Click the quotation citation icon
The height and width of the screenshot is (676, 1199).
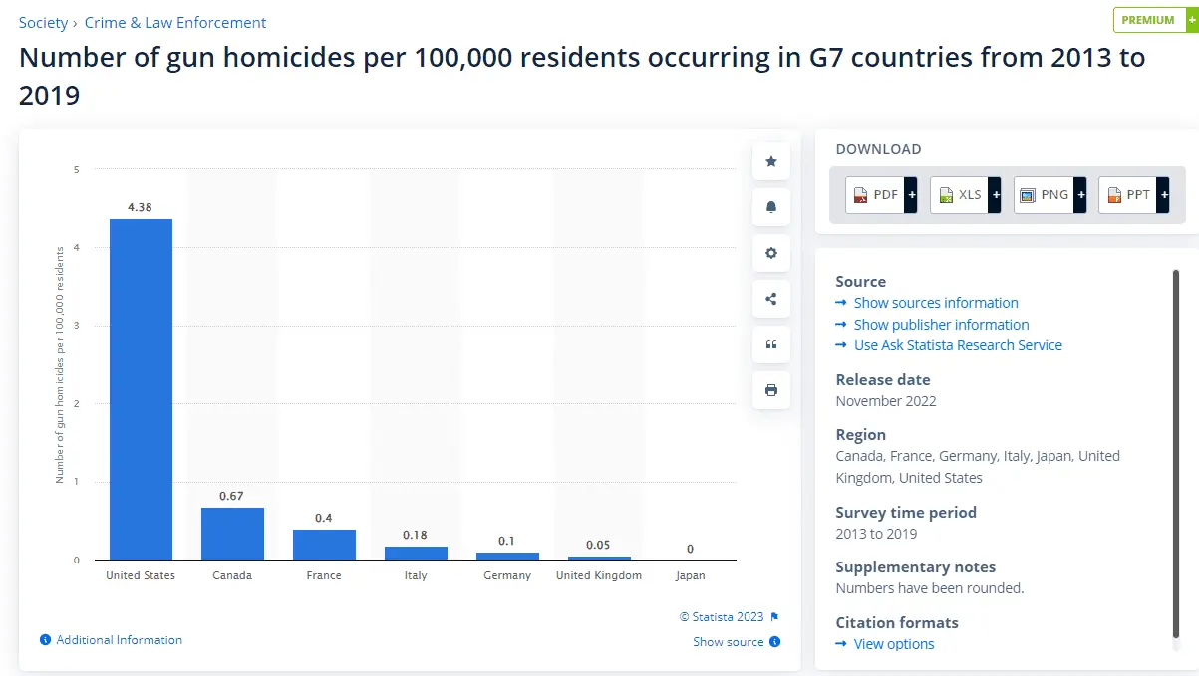[770, 344]
